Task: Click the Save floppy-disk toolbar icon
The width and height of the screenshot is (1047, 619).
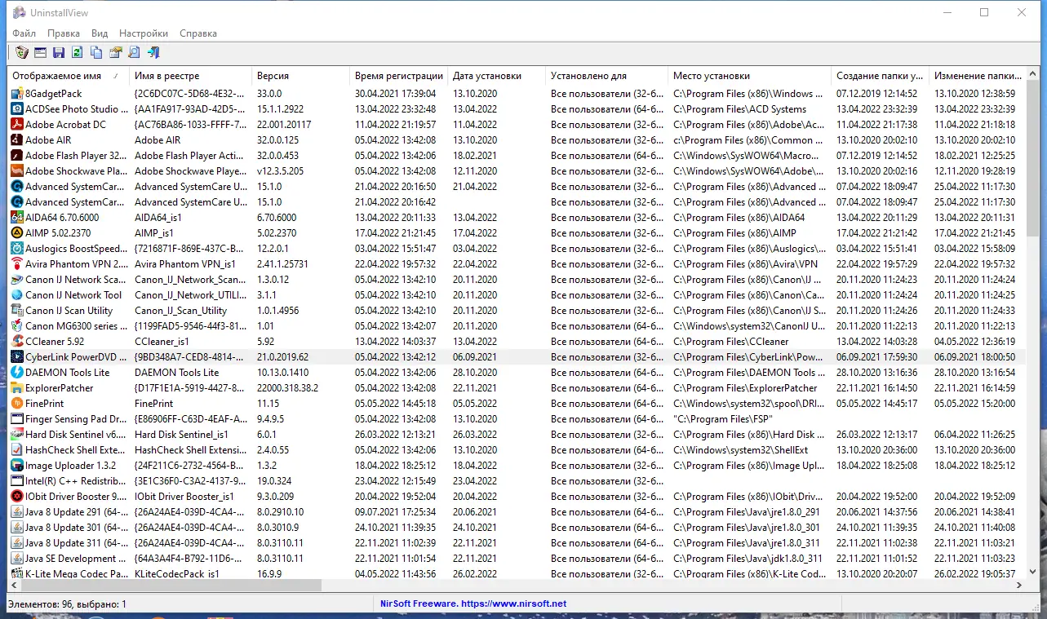Action: click(x=59, y=53)
